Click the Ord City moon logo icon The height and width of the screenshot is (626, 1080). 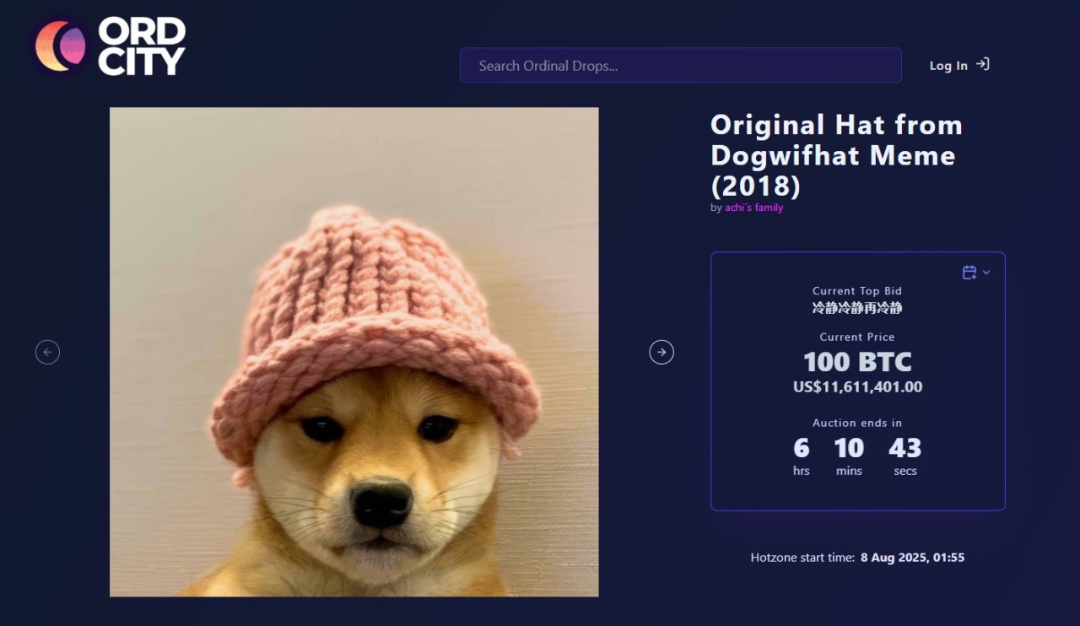click(61, 46)
